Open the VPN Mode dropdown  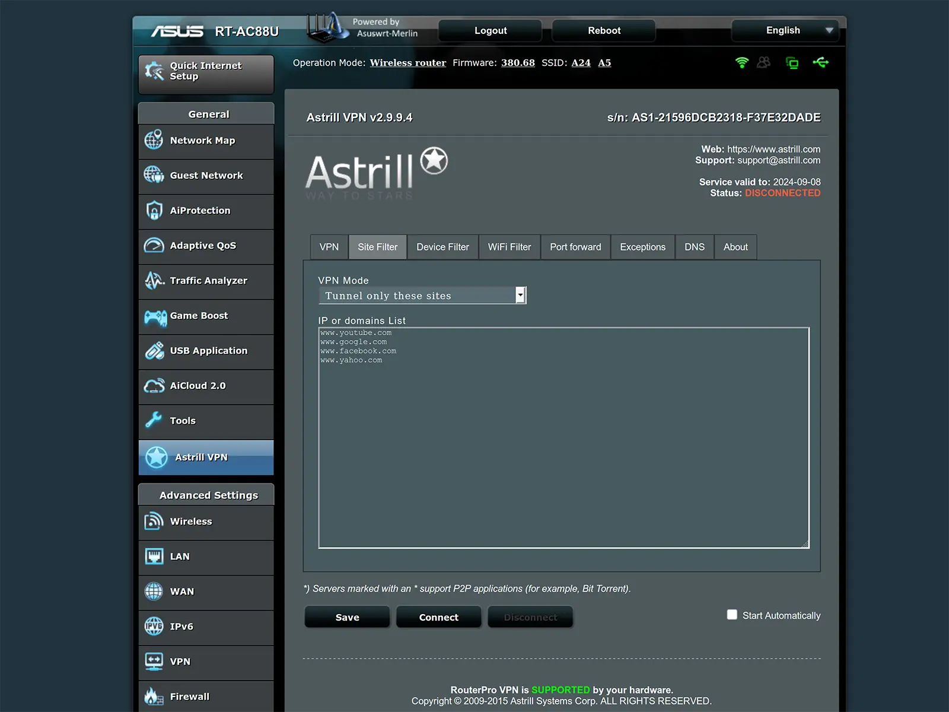422,295
